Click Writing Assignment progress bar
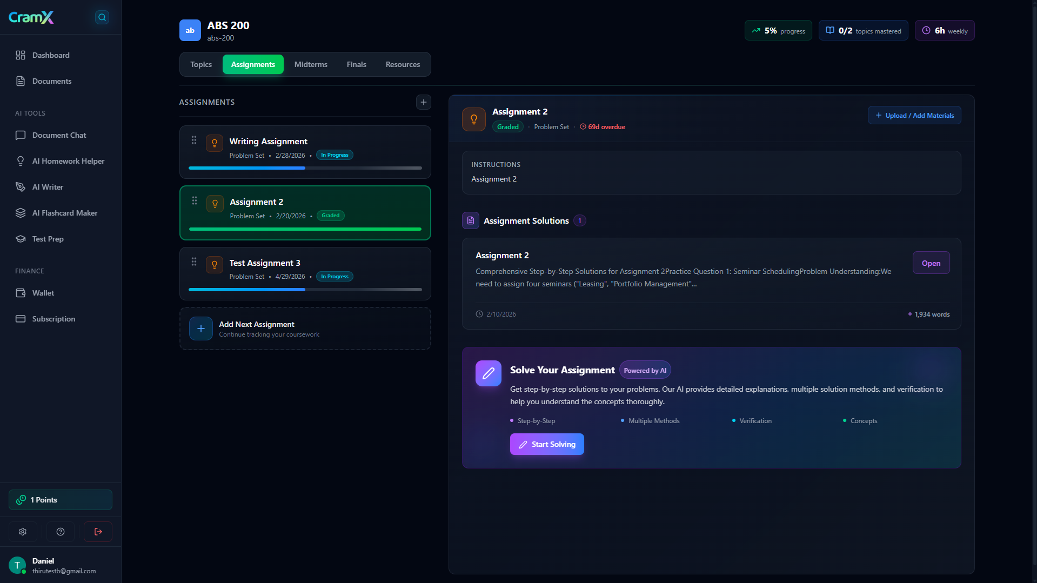The height and width of the screenshot is (583, 1037). pos(305,168)
